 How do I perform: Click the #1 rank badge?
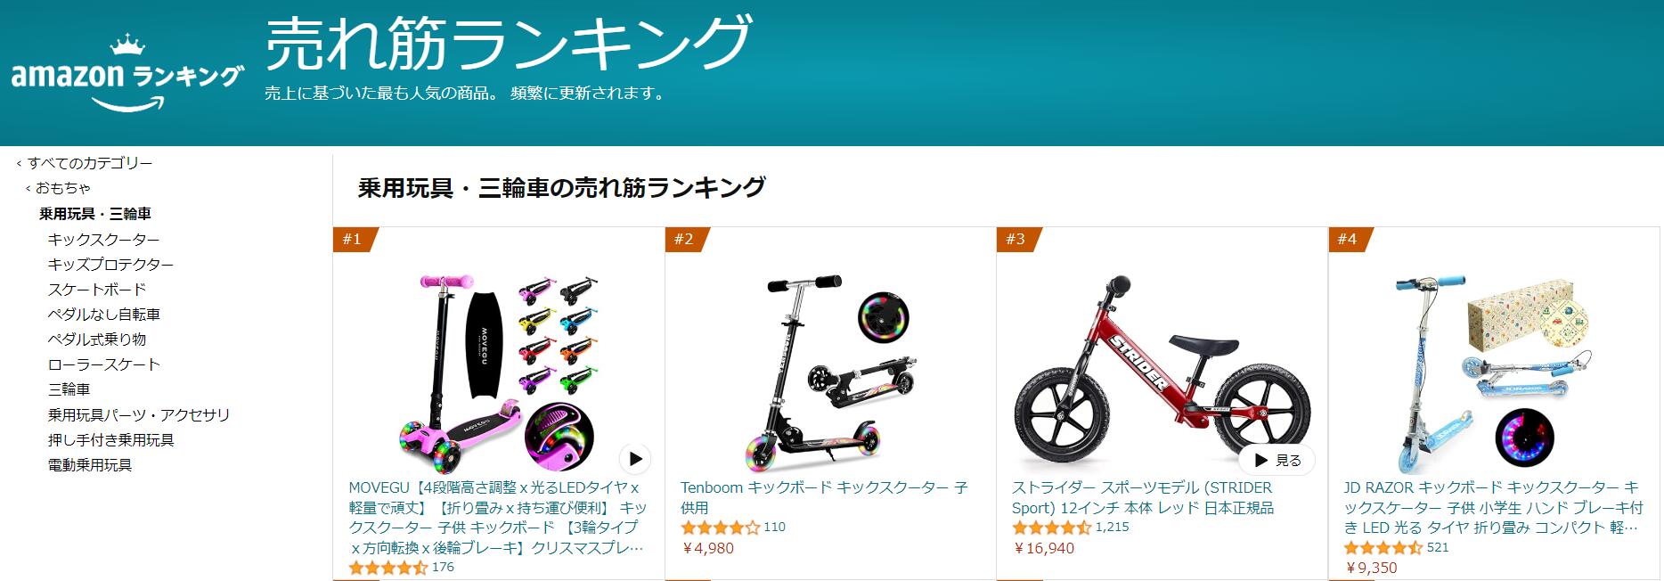point(355,239)
